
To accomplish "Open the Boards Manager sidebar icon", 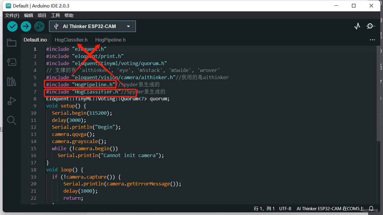I will pyautogui.click(x=12, y=62).
